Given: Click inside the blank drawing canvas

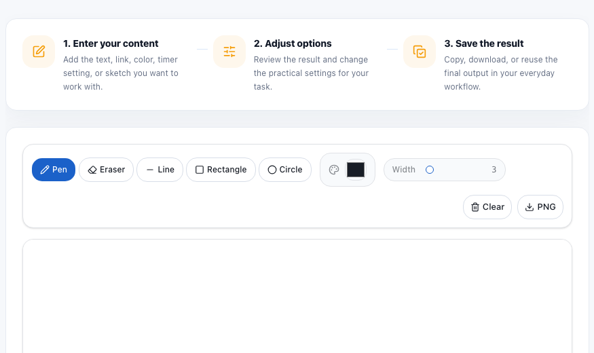Looking at the screenshot, I should [x=297, y=296].
